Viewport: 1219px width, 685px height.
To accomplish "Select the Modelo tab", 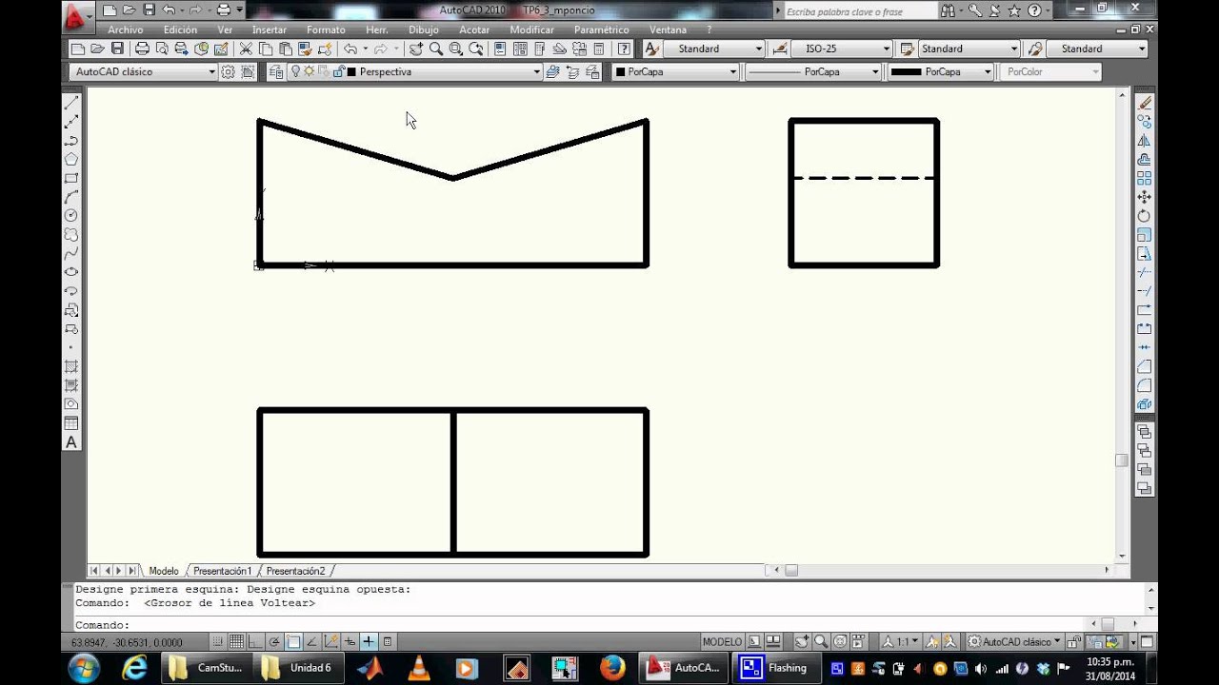I will click(x=164, y=571).
